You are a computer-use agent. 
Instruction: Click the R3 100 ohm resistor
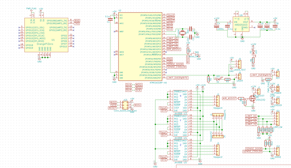coord(227,79)
